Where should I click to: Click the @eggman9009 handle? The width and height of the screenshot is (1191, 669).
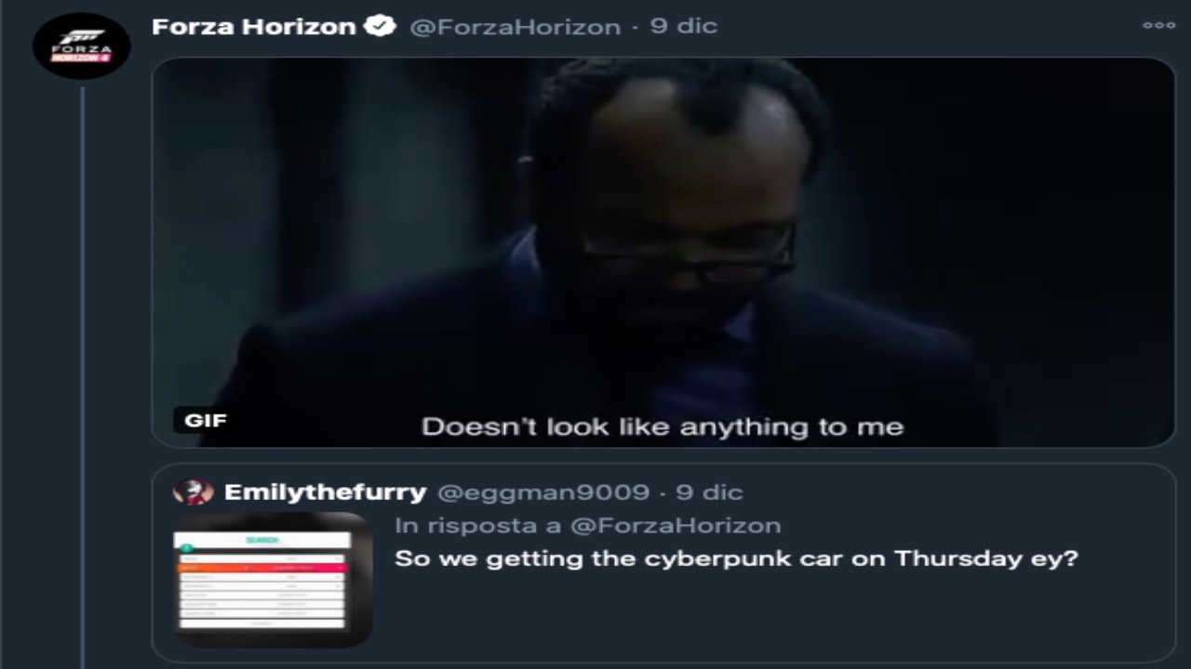[x=543, y=492]
